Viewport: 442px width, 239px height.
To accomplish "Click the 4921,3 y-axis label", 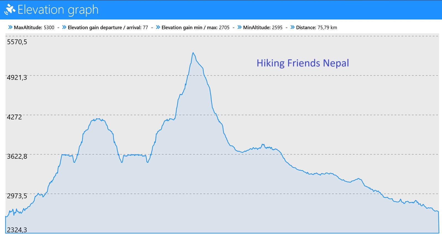I will 17,78.
